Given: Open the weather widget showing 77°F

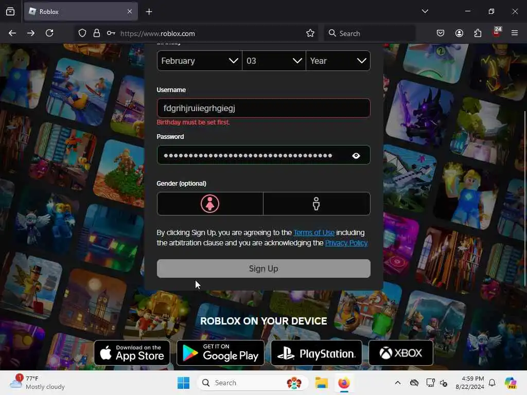Looking at the screenshot, I should (x=37, y=383).
